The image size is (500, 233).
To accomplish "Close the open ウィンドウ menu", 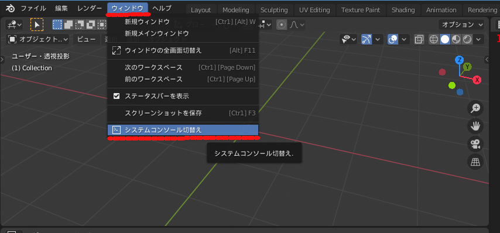I will tap(128, 8).
